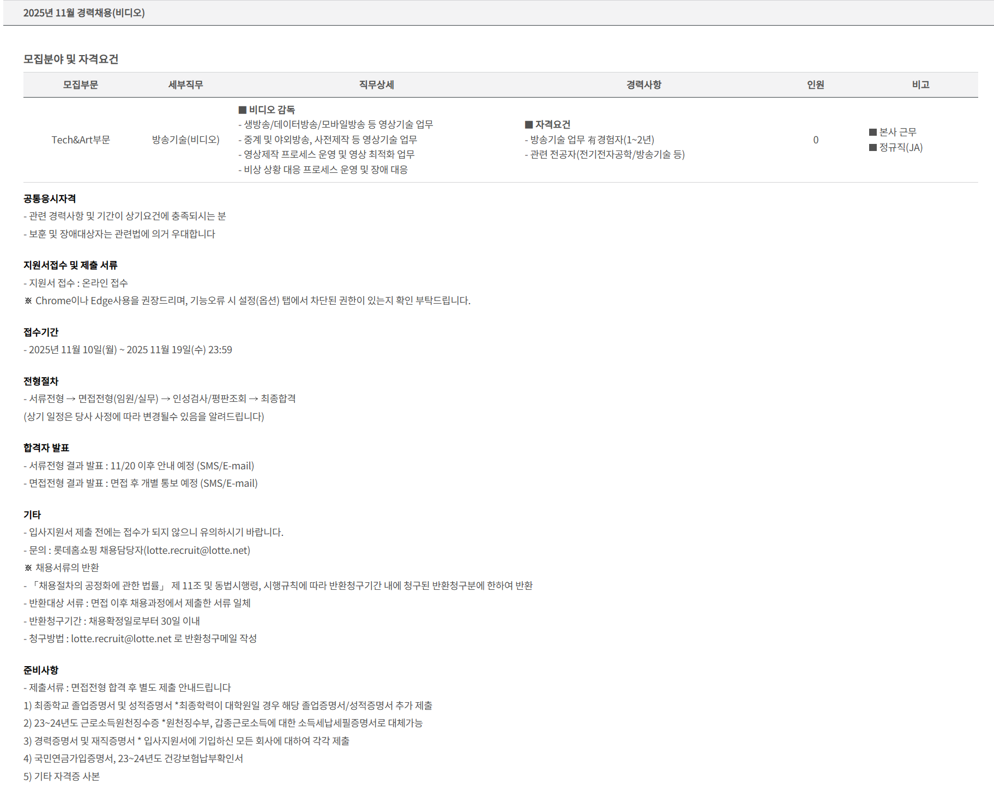Click the 접수기간 section heading
This screenshot has height=809, width=994.
coord(41,333)
